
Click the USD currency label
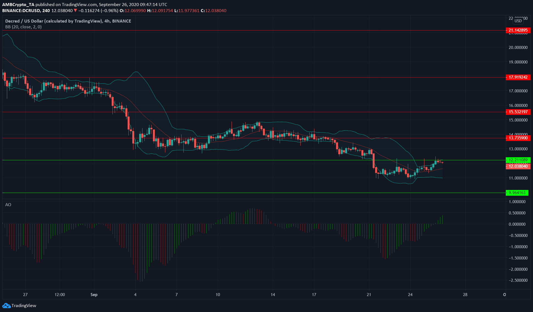click(518, 21)
